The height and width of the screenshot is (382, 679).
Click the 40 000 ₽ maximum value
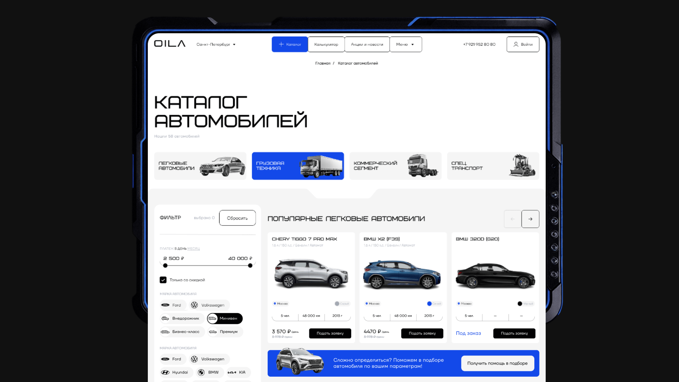coord(240,259)
